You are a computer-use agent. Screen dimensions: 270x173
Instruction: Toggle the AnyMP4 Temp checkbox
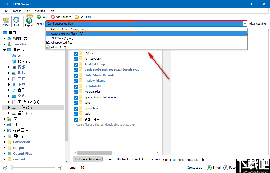click(x=76, y=65)
